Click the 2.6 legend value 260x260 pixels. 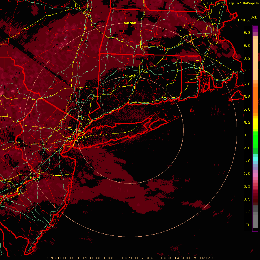click(x=247, y=148)
